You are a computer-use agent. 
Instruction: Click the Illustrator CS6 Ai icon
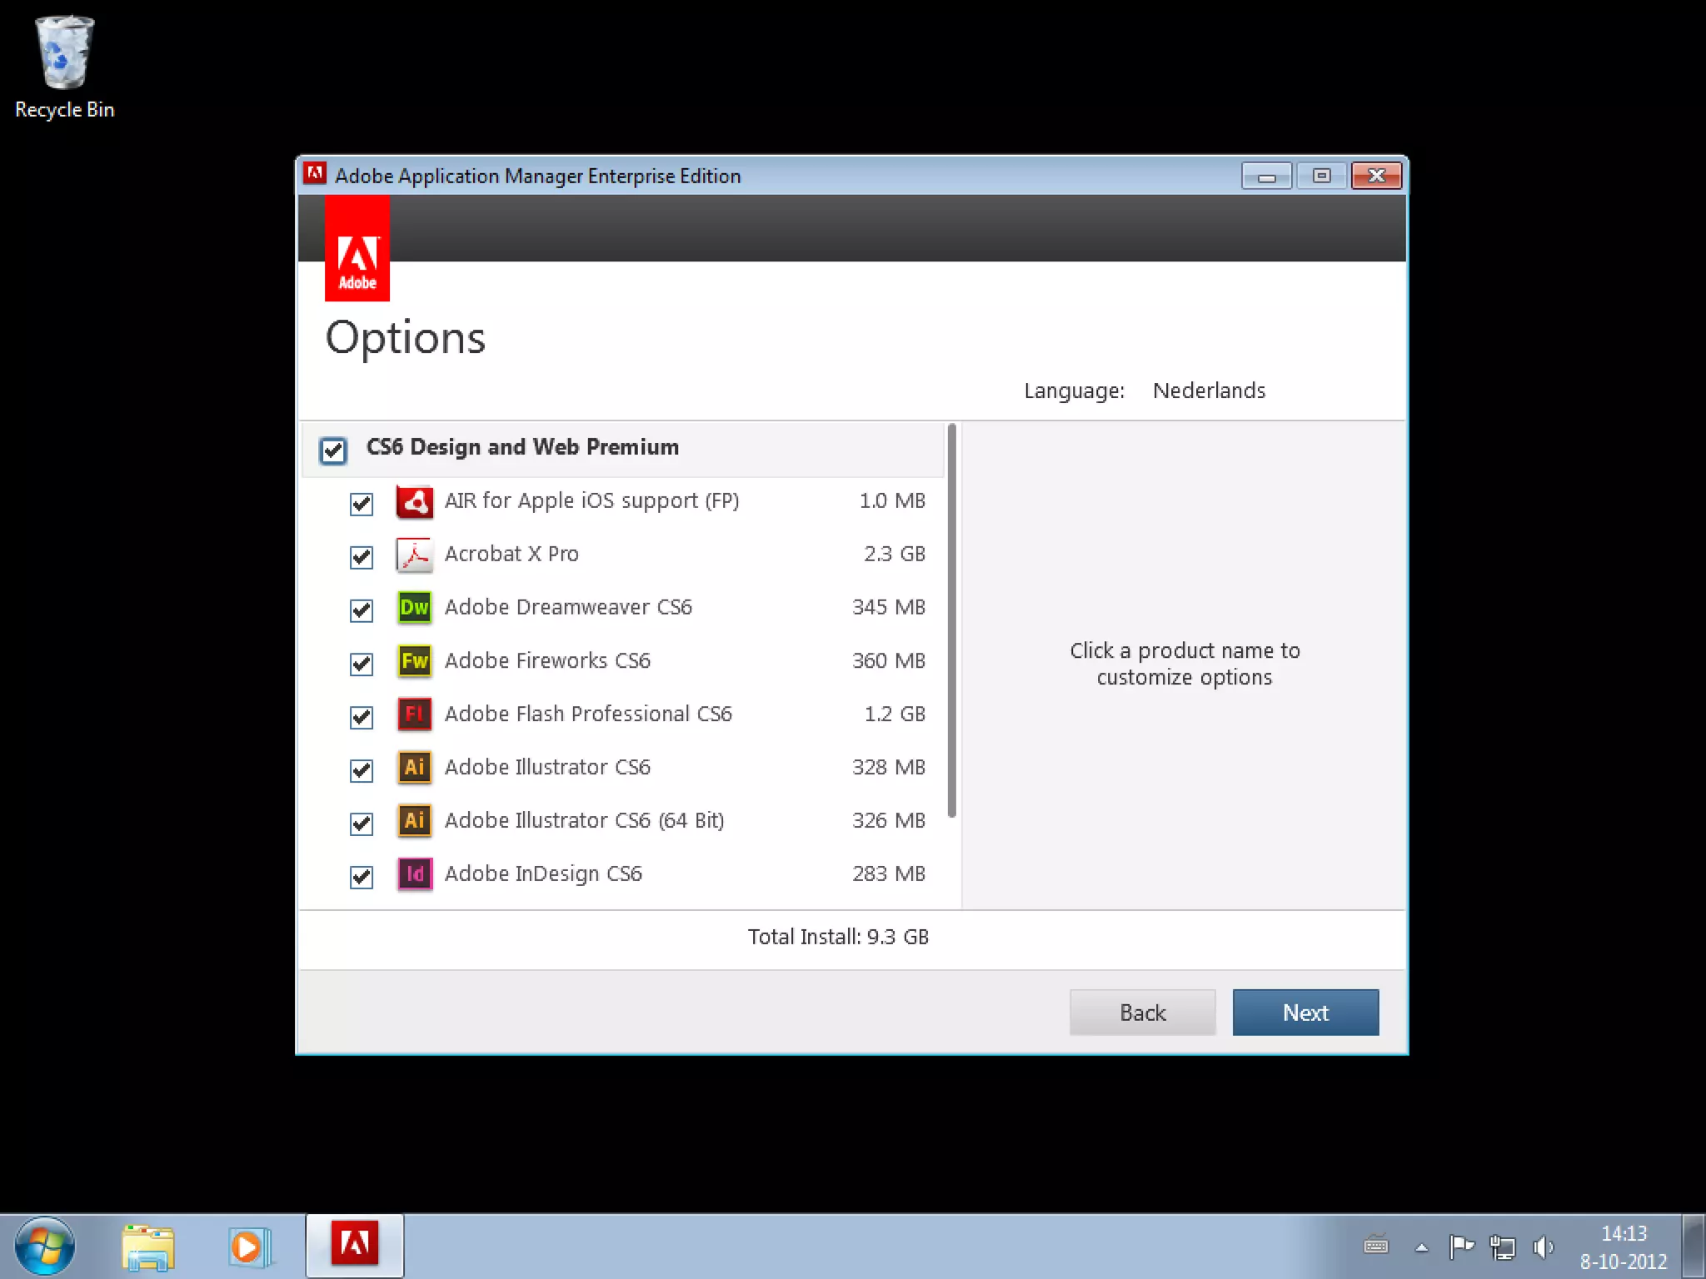pos(414,768)
